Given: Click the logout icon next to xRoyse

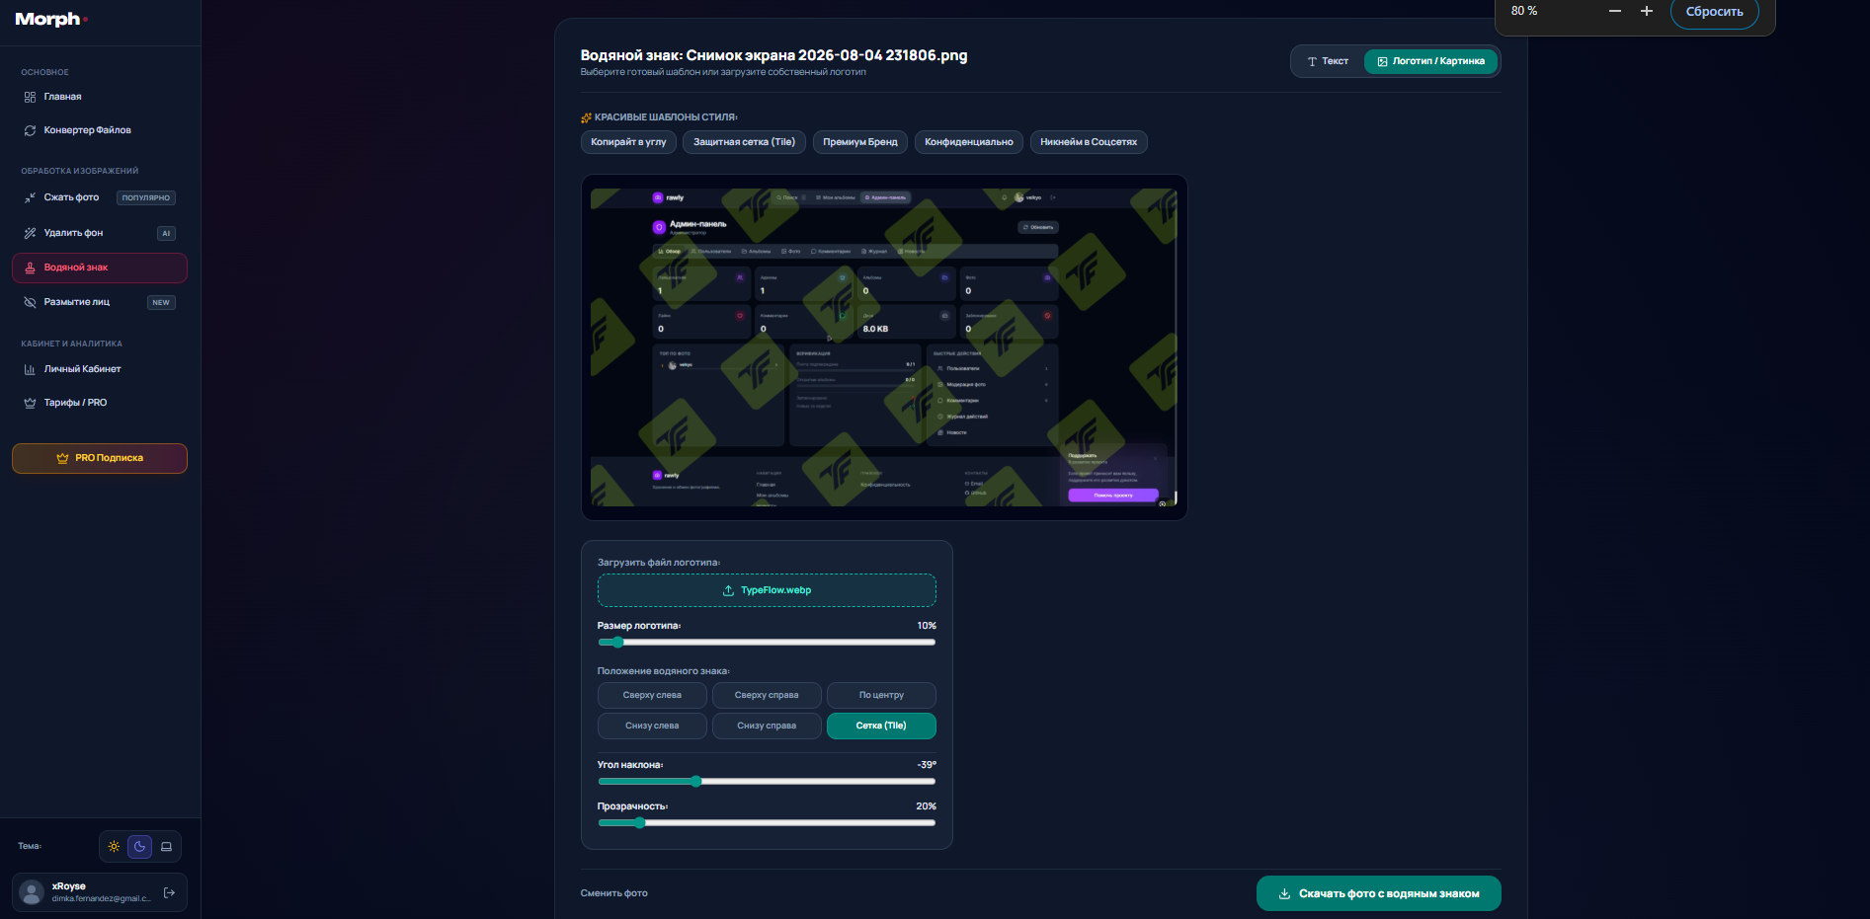Looking at the screenshot, I should (169, 892).
